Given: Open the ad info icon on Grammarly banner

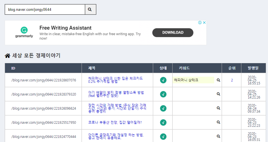Looking at the screenshot, I should 200,23.
